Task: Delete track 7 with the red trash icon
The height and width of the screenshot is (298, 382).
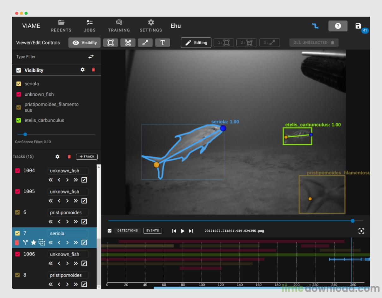Action: click(17, 242)
